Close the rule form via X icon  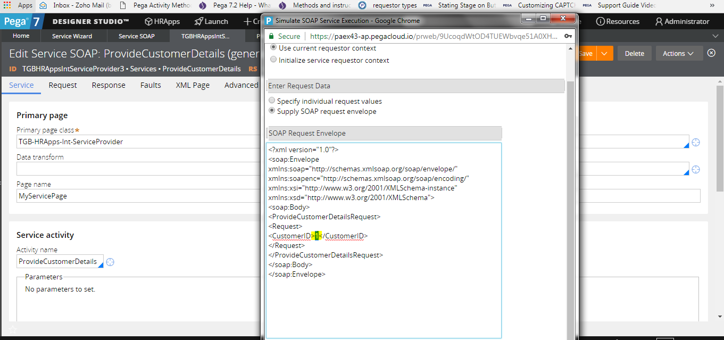tap(712, 53)
